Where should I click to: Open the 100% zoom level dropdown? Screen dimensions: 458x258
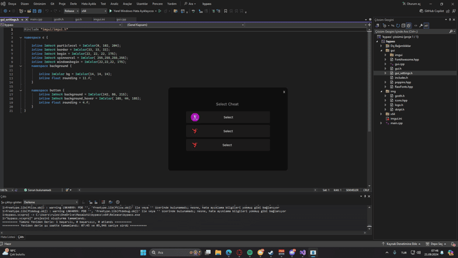7,190
